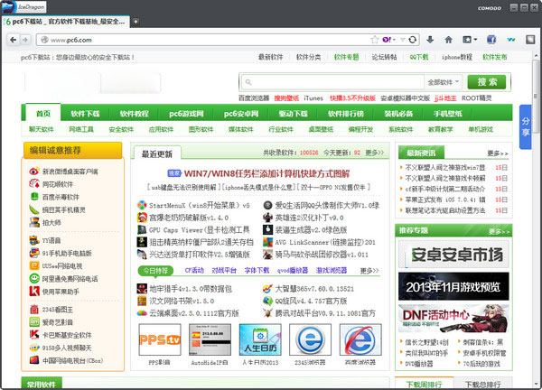Click the browser back arrow button

click(14, 40)
